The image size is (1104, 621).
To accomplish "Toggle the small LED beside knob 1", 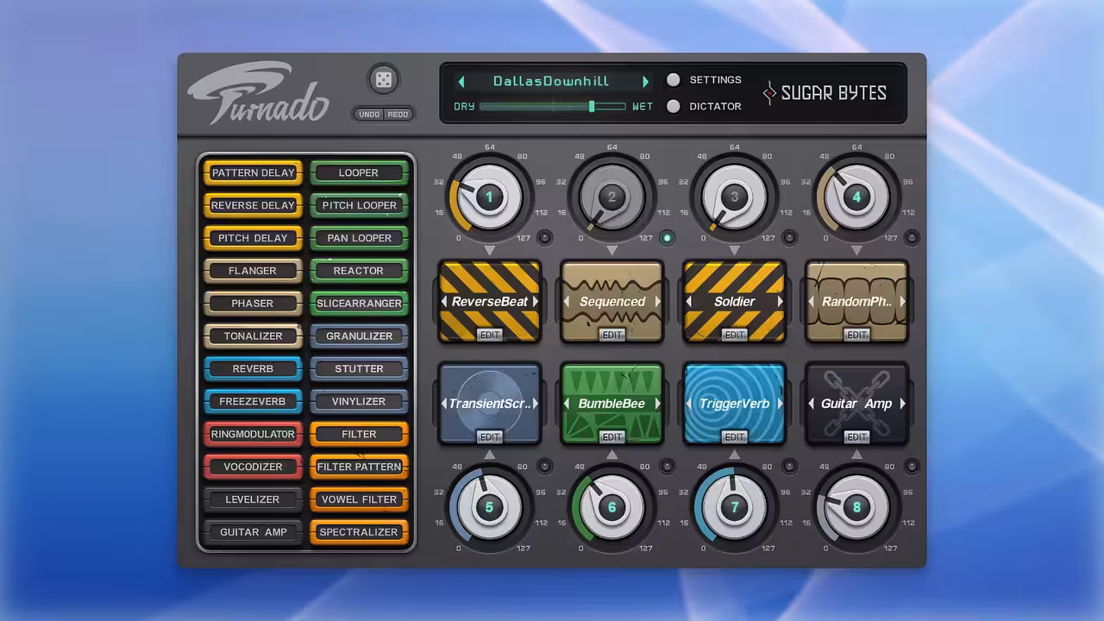I will point(544,237).
